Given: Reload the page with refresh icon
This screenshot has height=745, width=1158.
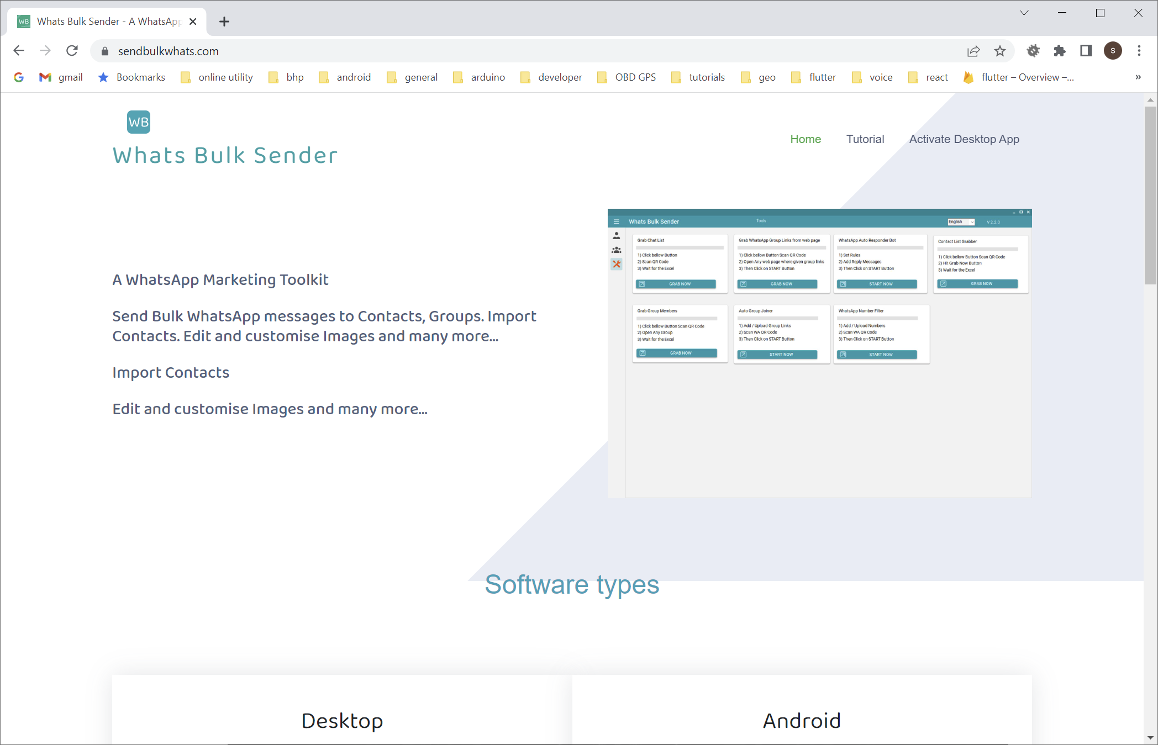Looking at the screenshot, I should [72, 51].
